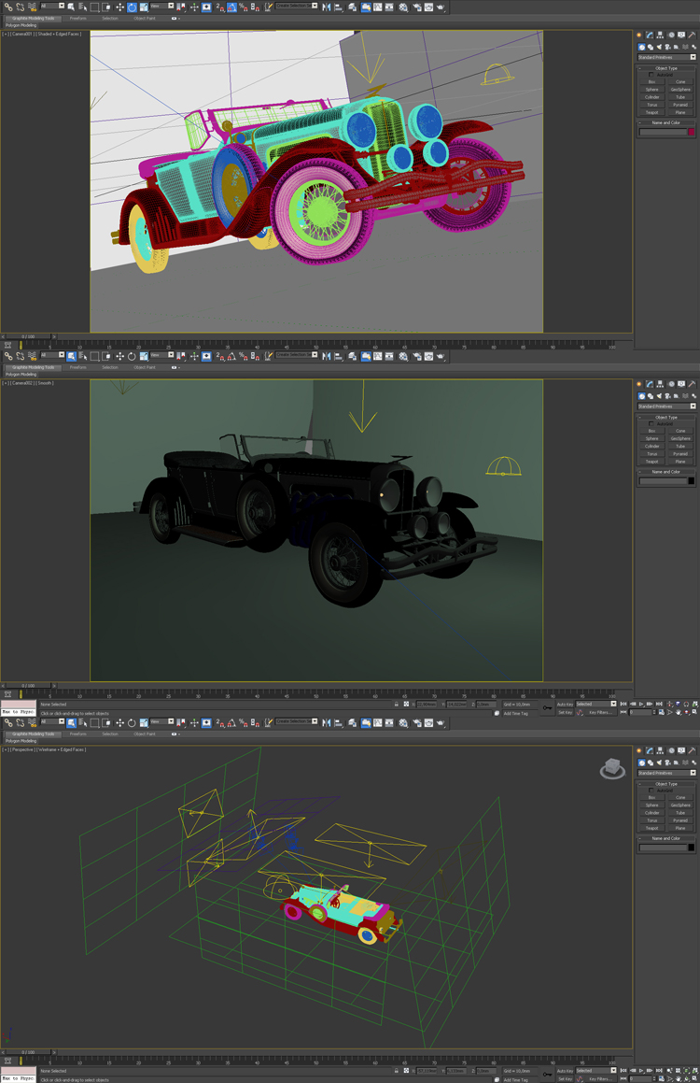Select the Lights category icon in the topmost command panel
The width and height of the screenshot is (700, 1083).
pos(659,47)
